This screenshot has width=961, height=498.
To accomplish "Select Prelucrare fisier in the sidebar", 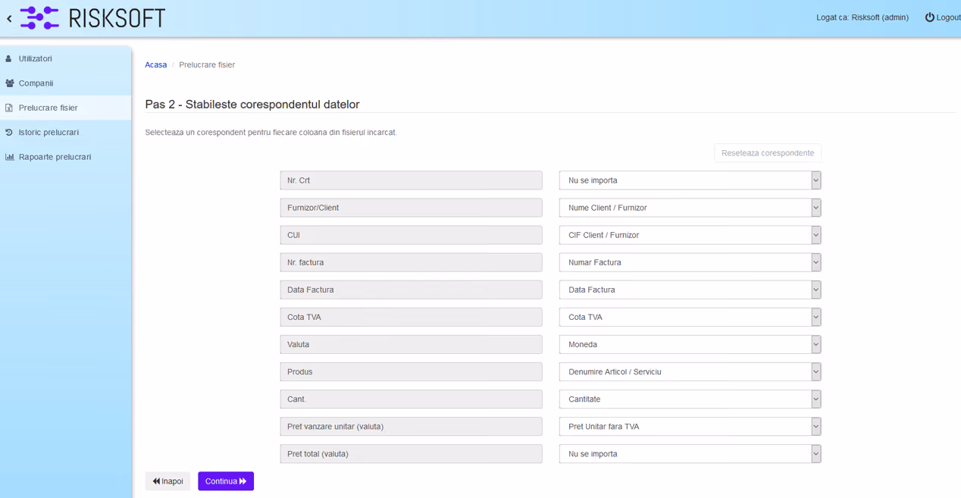I will (x=66, y=108).
